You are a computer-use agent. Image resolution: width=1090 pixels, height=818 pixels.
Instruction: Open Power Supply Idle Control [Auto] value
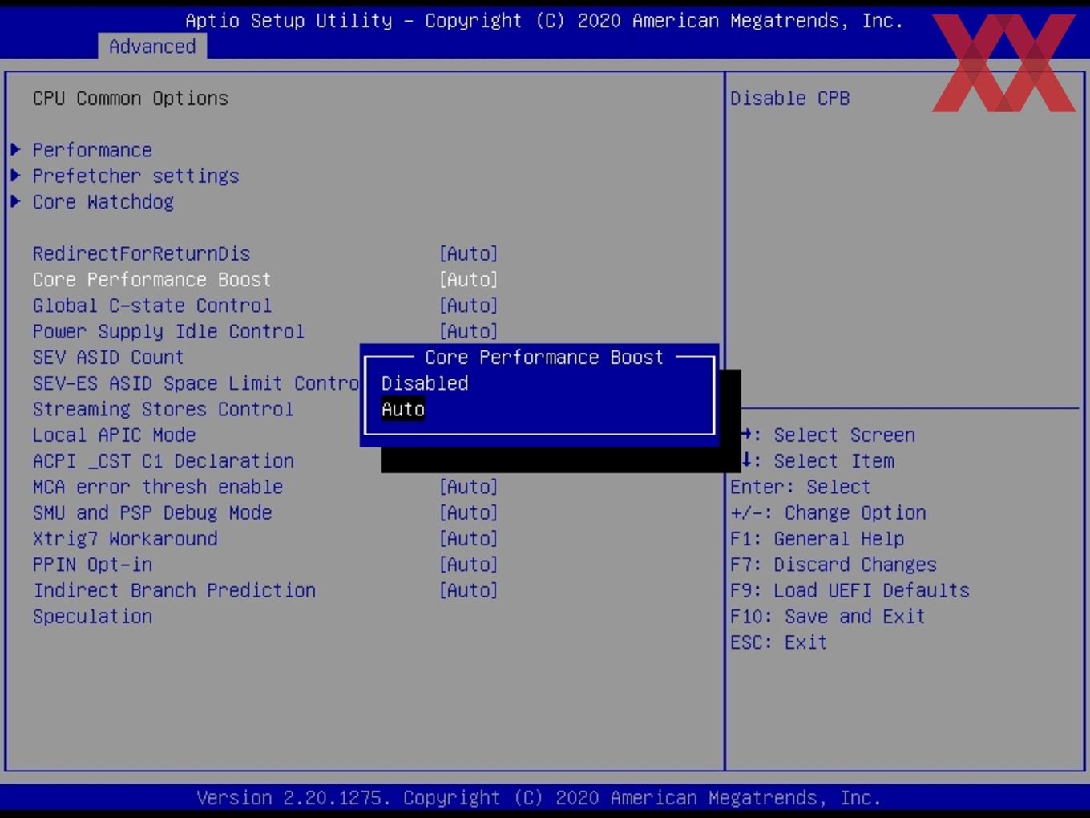click(468, 331)
